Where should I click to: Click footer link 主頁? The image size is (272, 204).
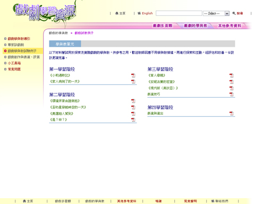pos(30,201)
